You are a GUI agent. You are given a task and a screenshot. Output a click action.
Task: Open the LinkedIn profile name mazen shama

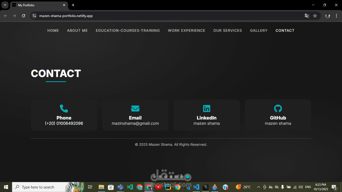tap(207, 123)
